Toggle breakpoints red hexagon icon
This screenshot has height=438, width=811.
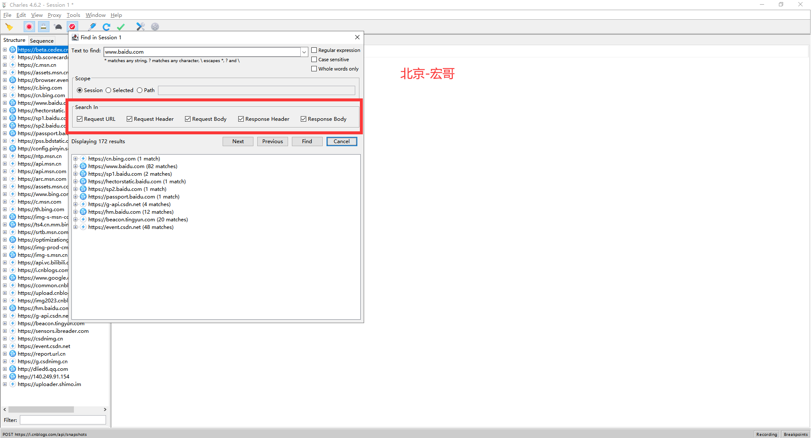pyautogui.click(x=72, y=27)
